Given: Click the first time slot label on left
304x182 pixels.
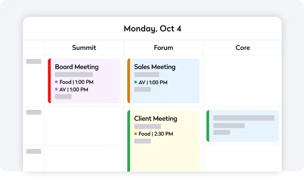Looking at the screenshot, I should (33, 61).
